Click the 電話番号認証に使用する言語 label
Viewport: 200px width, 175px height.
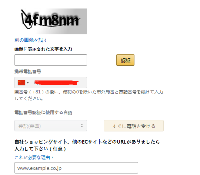(x=43, y=113)
